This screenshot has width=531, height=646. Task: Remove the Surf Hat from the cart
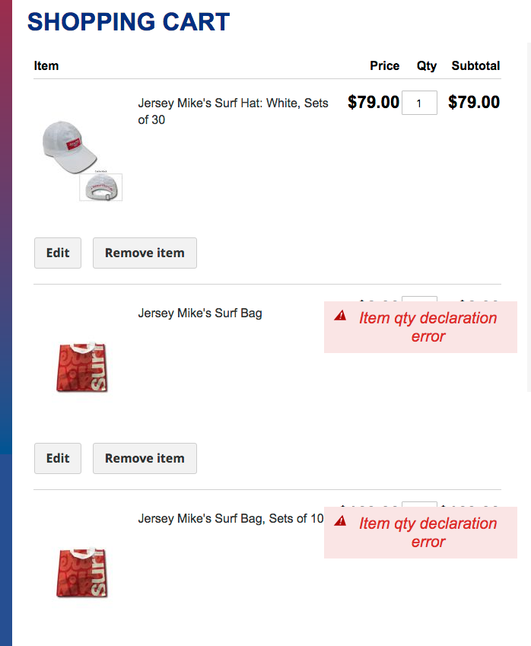click(145, 253)
